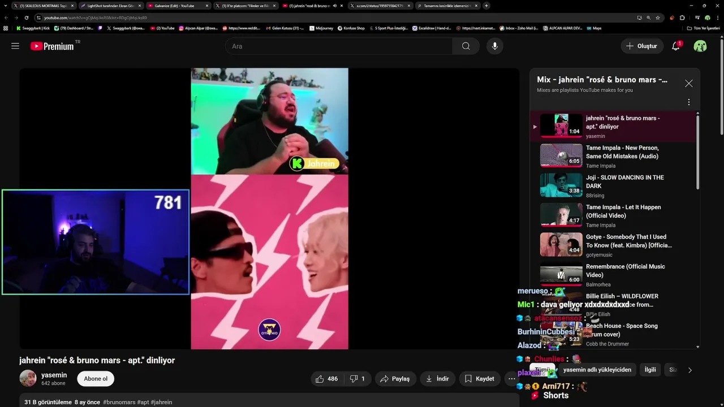The image size is (724, 407).
Task: Open the Maps bookmark
Action: coord(594,28)
